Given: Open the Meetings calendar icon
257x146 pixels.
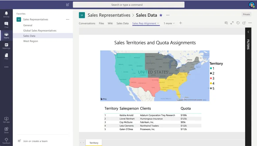Looking at the screenshot, I should (x=6, y=45).
